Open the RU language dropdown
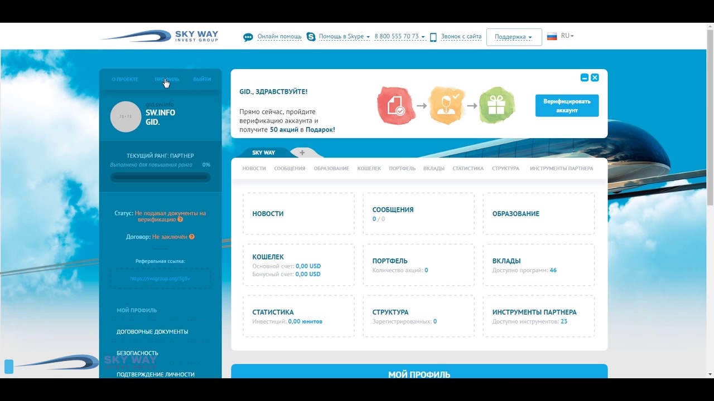Image resolution: width=714 pixels, height=401 pixels. pyautogui.click(x=567, y=36)
